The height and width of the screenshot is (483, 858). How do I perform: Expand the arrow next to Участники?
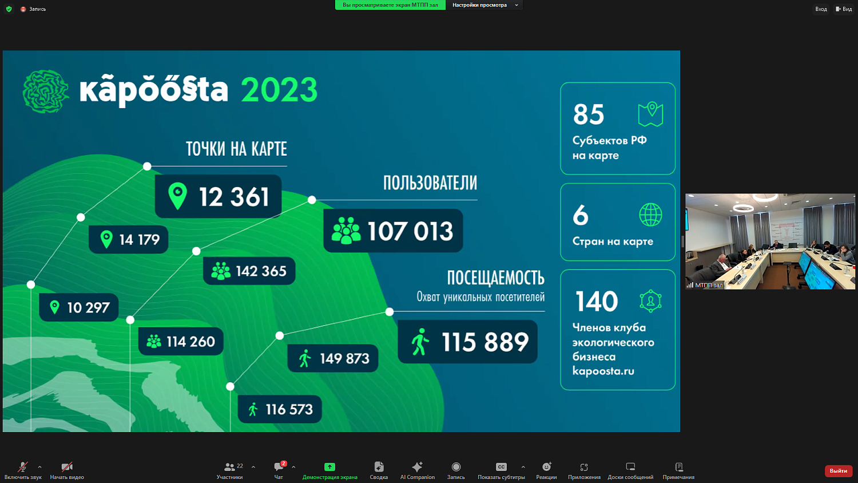click(253, 467)
